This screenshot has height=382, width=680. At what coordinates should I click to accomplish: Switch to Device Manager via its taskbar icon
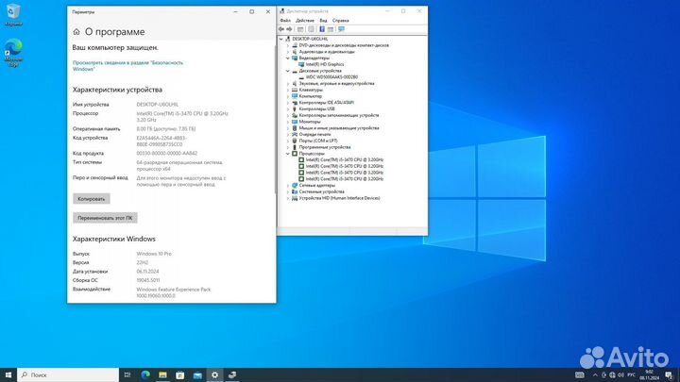232,374
